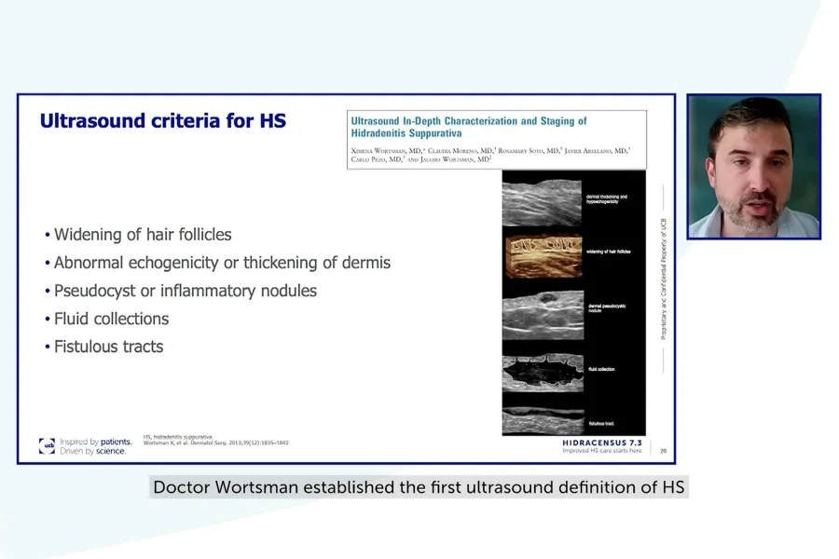This screenshot has height=559, width=839.
Task: Open the dermal pseudocystic nodule ultrasound image
Action: click(543, 315)
